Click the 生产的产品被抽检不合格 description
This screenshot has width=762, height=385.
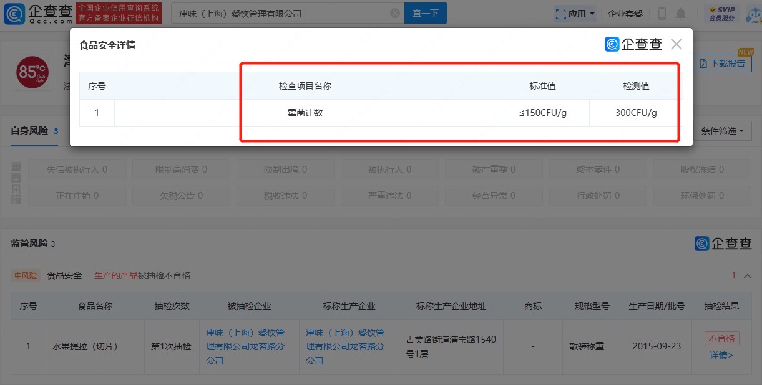tap(142, 275)
